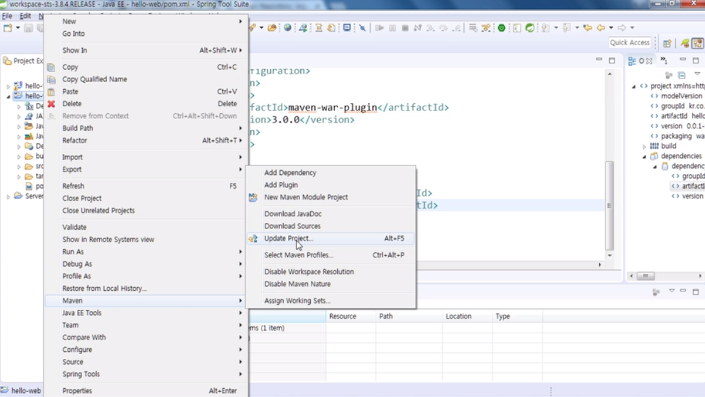The image size is (705, 397).
Task: Click Refresh in context menu
Action: (x=147, y=186)
